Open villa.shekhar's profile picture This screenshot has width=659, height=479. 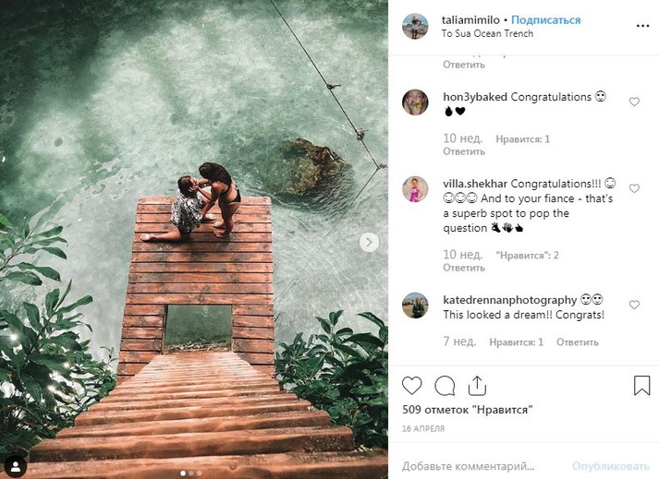415,188
